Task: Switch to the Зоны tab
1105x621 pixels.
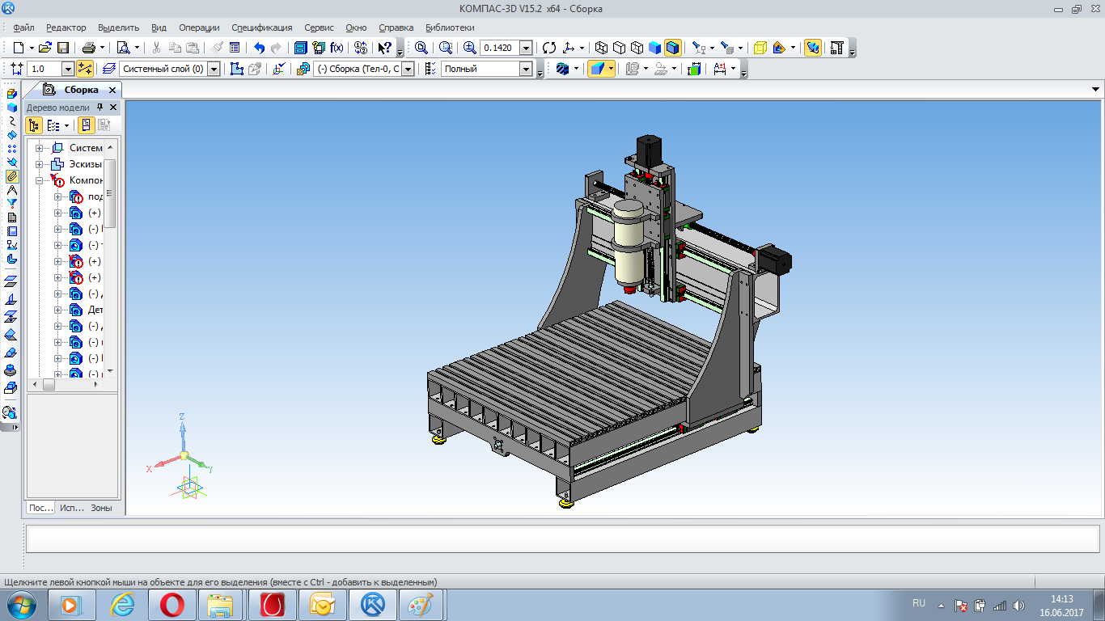Action: (102, 508)
